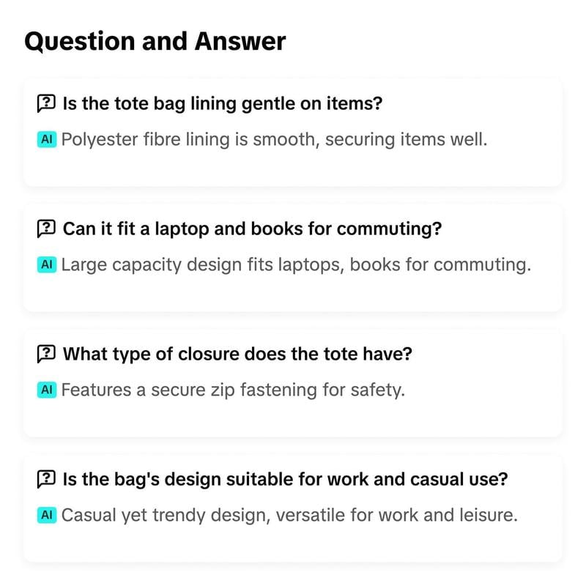Click the question icon beside tote bag lining
This screenshot has width=586, height=586.
45,103
